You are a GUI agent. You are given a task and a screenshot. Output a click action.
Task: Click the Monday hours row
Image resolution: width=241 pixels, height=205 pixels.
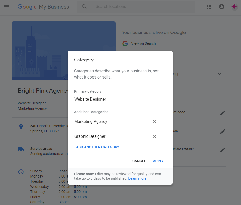49,176
